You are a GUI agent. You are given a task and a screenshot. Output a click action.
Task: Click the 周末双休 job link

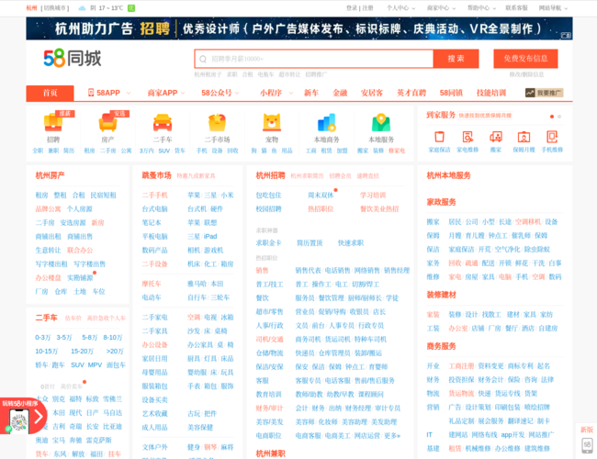(x=321, y=196)
